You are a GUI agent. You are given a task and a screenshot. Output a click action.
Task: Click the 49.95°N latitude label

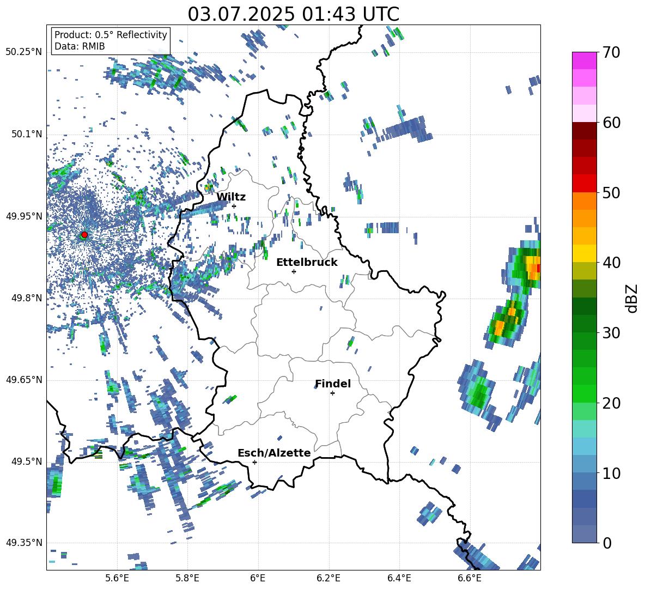[24, 216]
